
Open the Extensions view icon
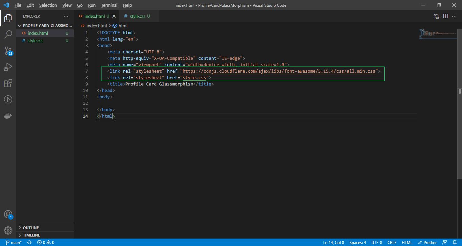click(x=8, y=83)
